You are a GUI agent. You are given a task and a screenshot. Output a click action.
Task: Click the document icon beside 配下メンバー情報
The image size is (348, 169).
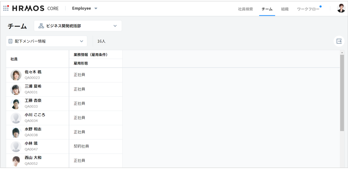[x=11, y=41]
